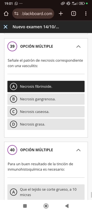The height and width of the screenshot is (212, 92).
Task: Tap question number 39 circle badge
Action: pos(12,46)
